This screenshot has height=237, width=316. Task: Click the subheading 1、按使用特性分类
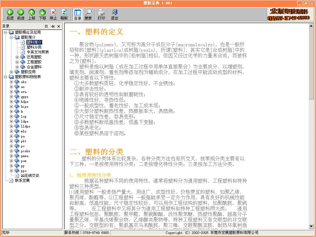(x=90, y=175)
